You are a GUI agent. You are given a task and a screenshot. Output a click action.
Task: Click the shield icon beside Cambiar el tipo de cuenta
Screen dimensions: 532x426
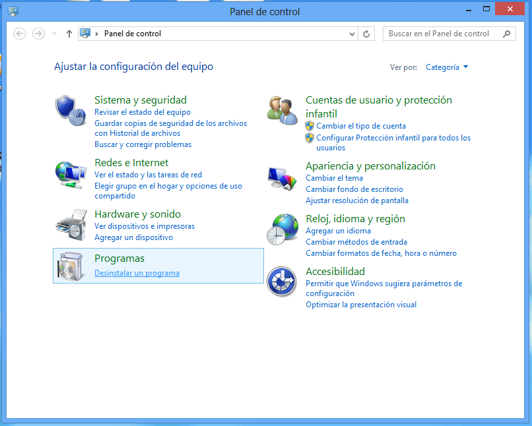pyautogui.click(x=310, y=126)
